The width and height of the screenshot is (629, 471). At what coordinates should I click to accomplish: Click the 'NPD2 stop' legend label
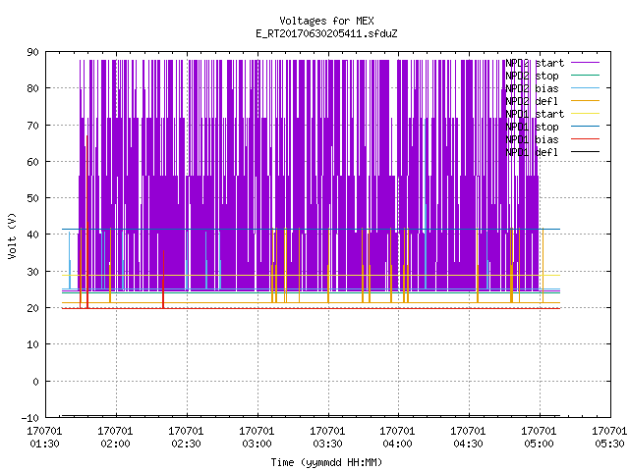click(532, 76)
